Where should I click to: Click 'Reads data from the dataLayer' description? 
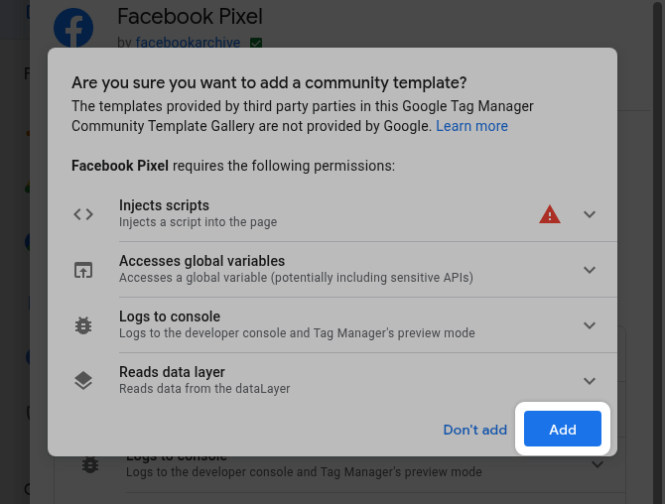(204, 389)
